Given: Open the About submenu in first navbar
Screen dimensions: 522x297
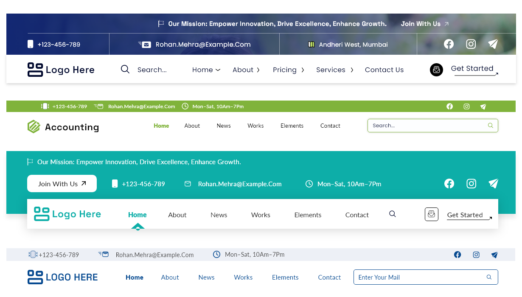Looking at the screenshot, I should pyautogui.click(x=246, y=70).
